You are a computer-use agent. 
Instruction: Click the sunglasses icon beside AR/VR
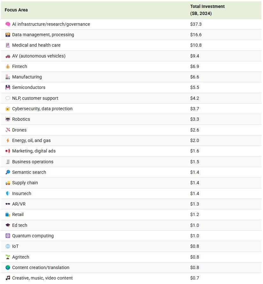point(8,204)
